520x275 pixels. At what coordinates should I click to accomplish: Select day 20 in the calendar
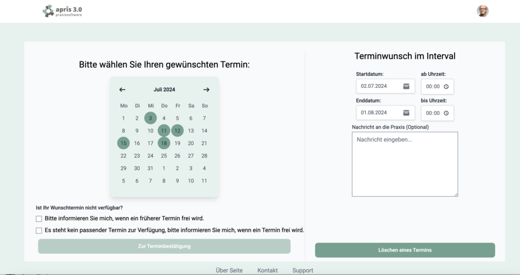pyautogui.click(x=191, y=143)
